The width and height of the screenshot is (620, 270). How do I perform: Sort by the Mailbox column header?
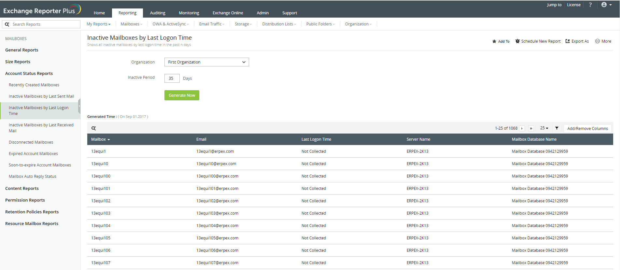point(100,139)
